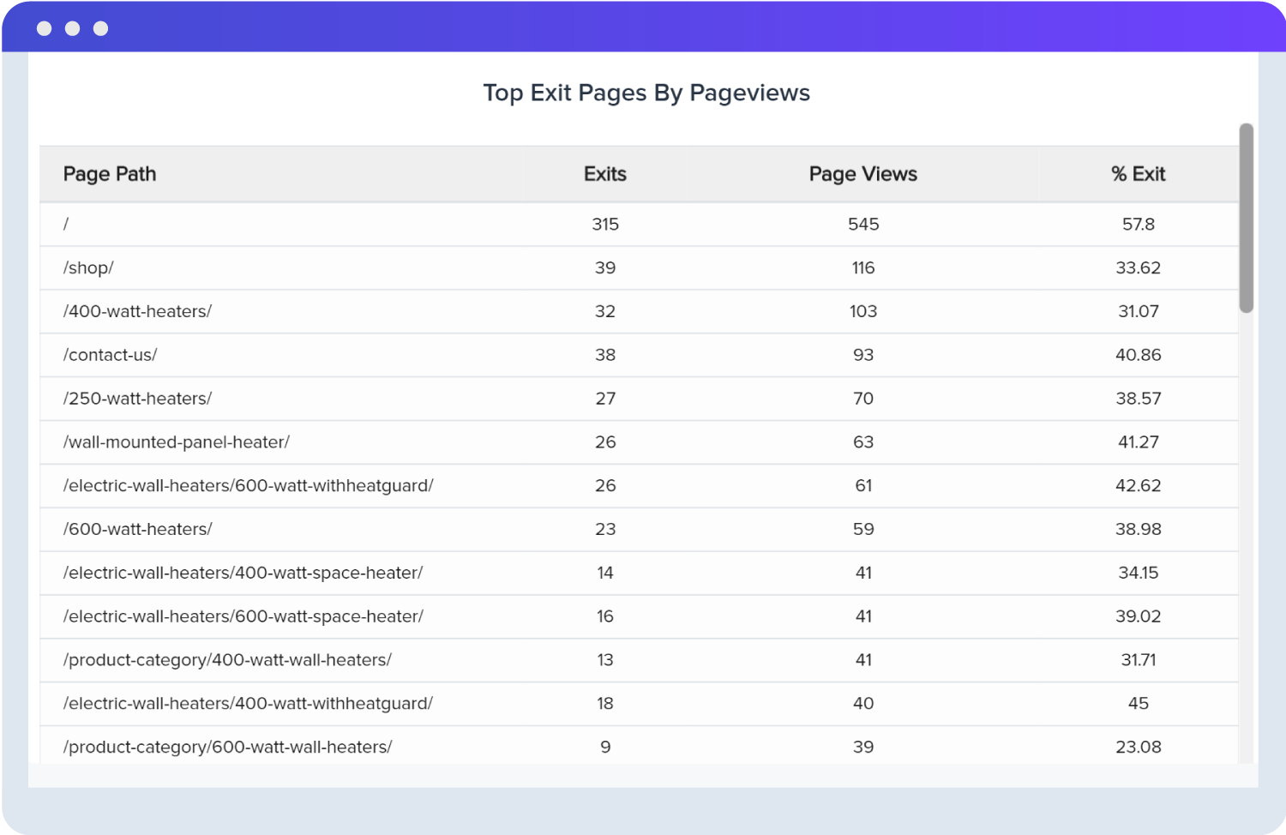Click the Page Views value 61
1286x835 pixels.
click(863, 485)
